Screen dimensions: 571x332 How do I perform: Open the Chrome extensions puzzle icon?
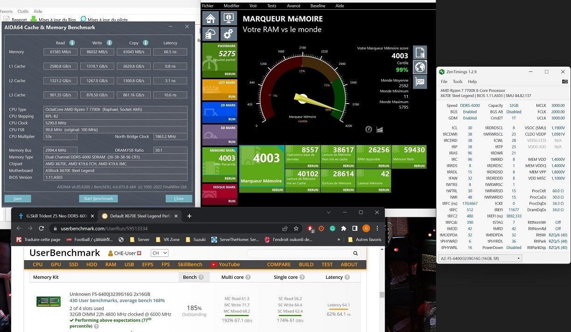344,228
